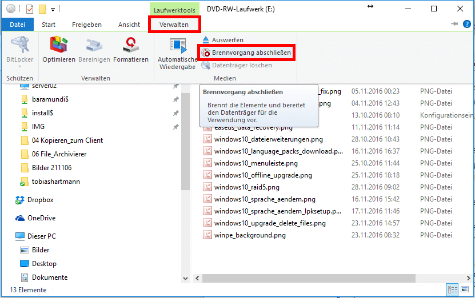Select file winpe_background.png
475x298 pixels.
tap(250, 235)
